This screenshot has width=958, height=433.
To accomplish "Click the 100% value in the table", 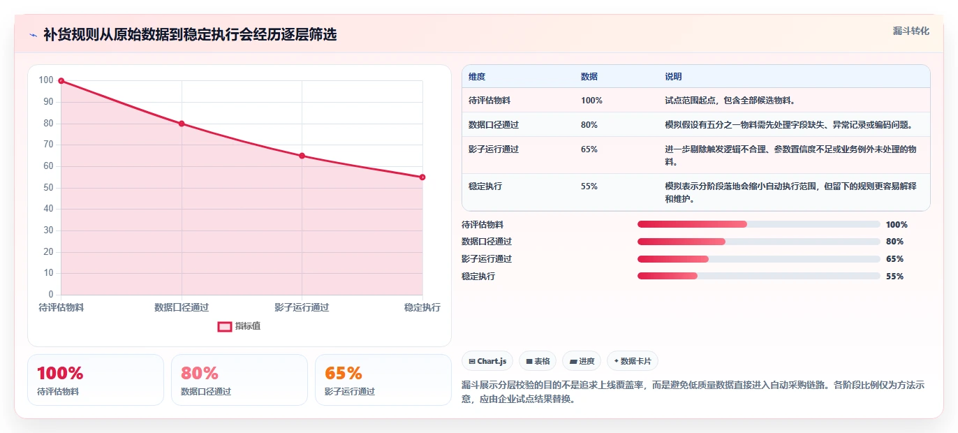I will 591,101.
